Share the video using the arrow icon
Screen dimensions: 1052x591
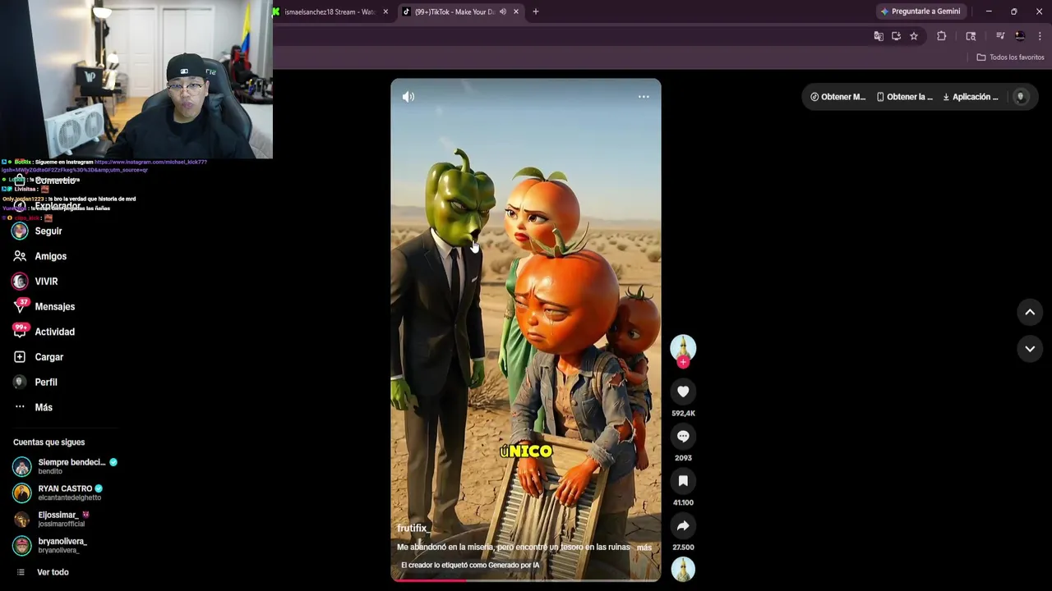point(683,525)
